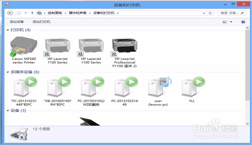Click the scrollbar up arrow
Screen dimensions: 252x145
coord(247,28)
